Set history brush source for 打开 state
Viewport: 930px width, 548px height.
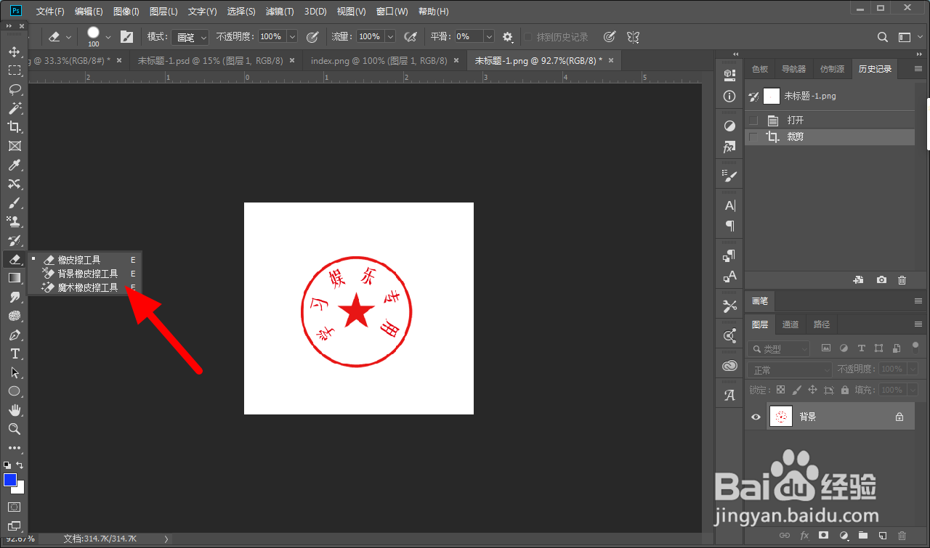[753, 120]
